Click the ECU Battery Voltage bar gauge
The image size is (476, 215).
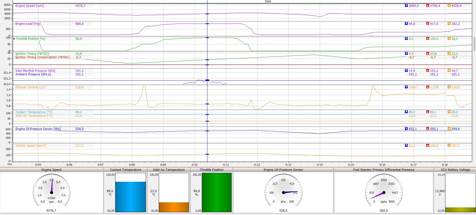pyautogui.click(x=460, y=193)
